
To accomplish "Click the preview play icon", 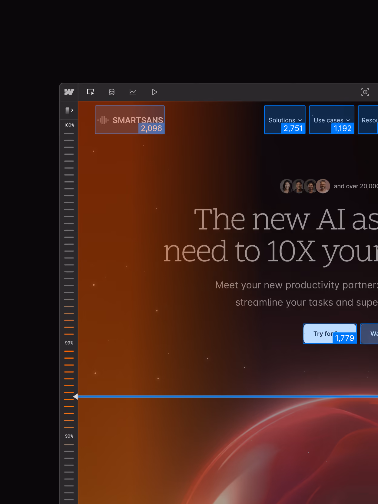I will click(154, 92).
